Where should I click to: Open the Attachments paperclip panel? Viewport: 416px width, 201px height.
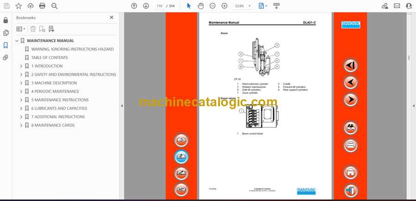click(x=6, y=58)
